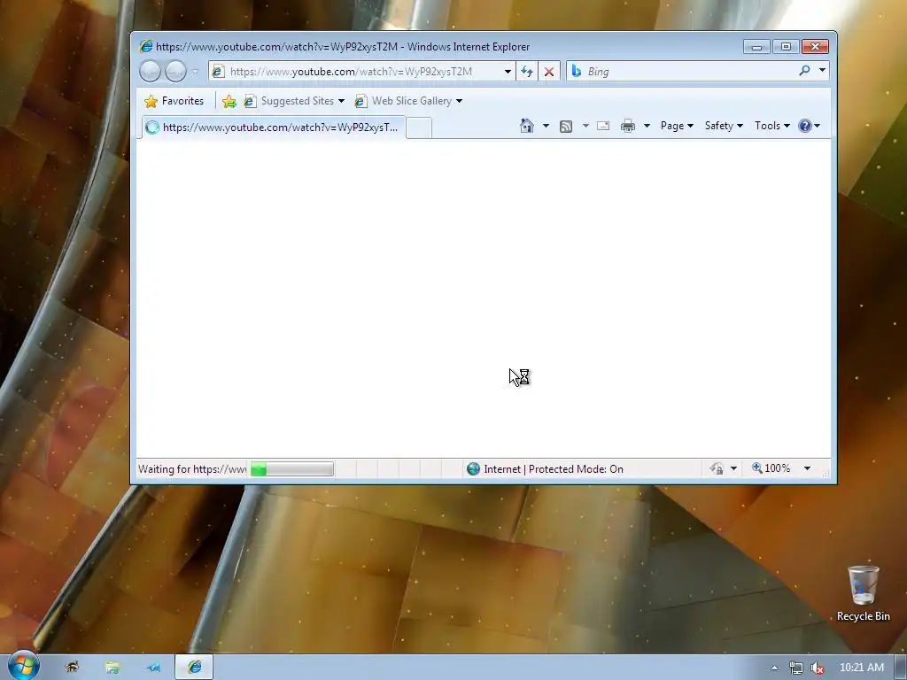Click the Forward navigation button

pos(176,71)
